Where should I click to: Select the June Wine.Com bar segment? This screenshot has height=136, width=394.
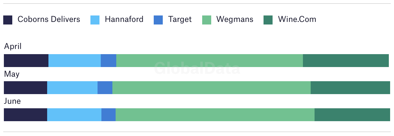pyautogui.click(x=352, y=115)
